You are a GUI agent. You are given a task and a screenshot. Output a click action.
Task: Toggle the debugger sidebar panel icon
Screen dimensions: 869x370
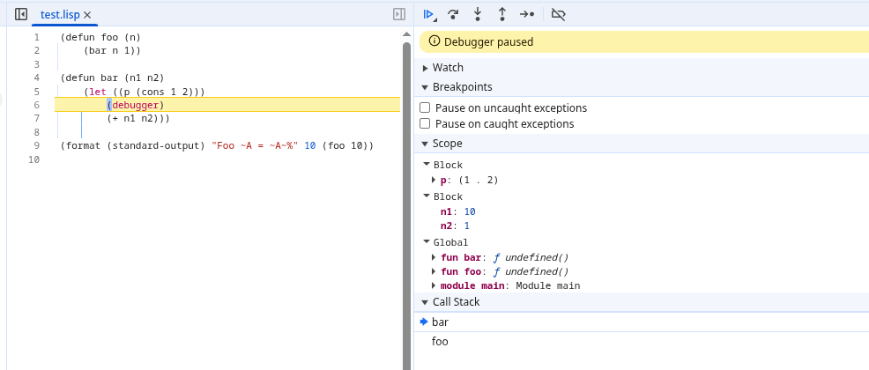[x=399, y=14]
